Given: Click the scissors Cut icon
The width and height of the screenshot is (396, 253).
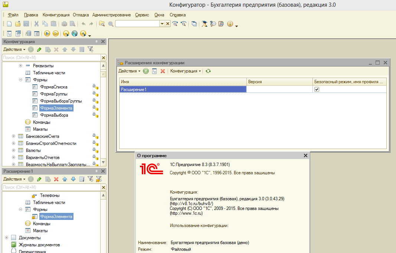Looking at the screenshot, I should click(37, 24).
